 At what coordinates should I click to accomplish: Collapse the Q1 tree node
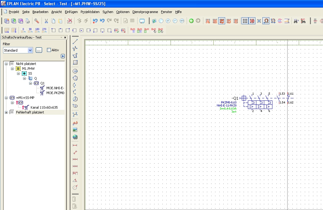pyautogui.click(x=31, y=83)
